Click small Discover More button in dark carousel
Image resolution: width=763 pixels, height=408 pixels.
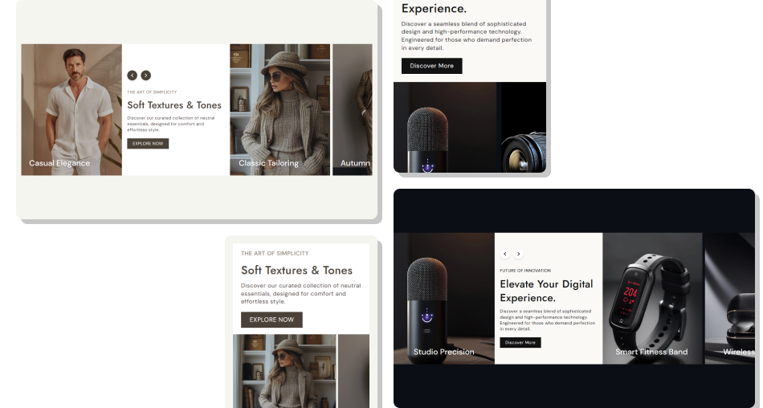pos(520,343)
